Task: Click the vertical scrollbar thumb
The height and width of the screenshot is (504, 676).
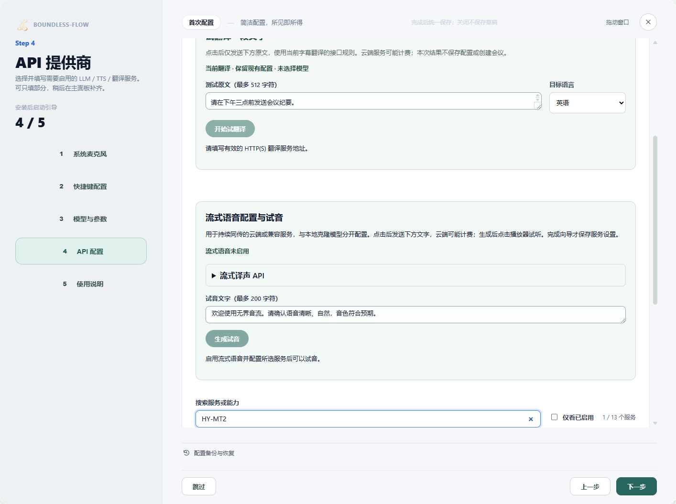Action: [655, 220]
